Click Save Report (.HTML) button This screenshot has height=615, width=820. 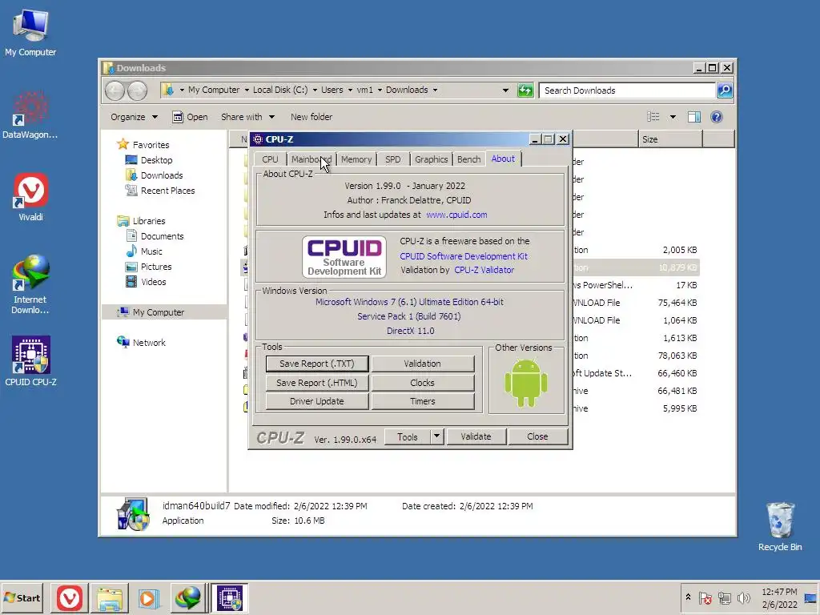317,383
